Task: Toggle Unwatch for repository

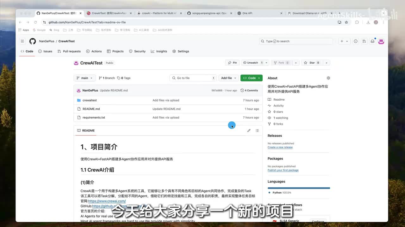Action: (252, 63)
